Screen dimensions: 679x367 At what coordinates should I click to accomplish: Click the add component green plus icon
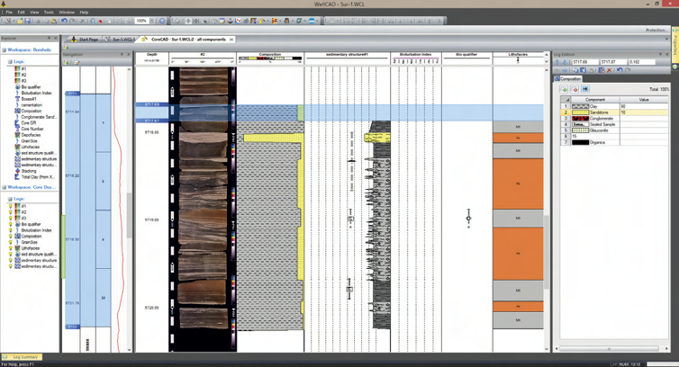pyautogui.click(x=566, y=89)
